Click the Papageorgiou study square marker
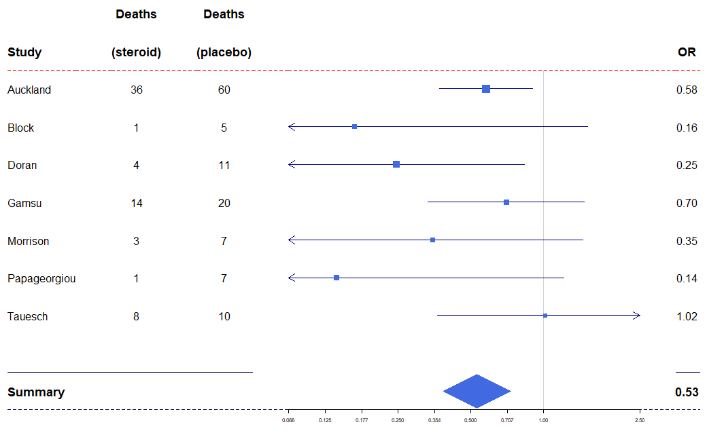 tap(337, 278)
